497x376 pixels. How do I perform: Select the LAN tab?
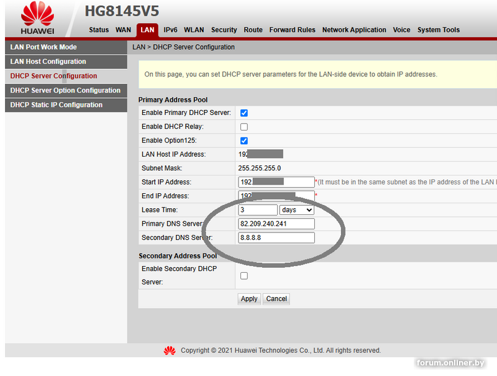coord(147,30)
